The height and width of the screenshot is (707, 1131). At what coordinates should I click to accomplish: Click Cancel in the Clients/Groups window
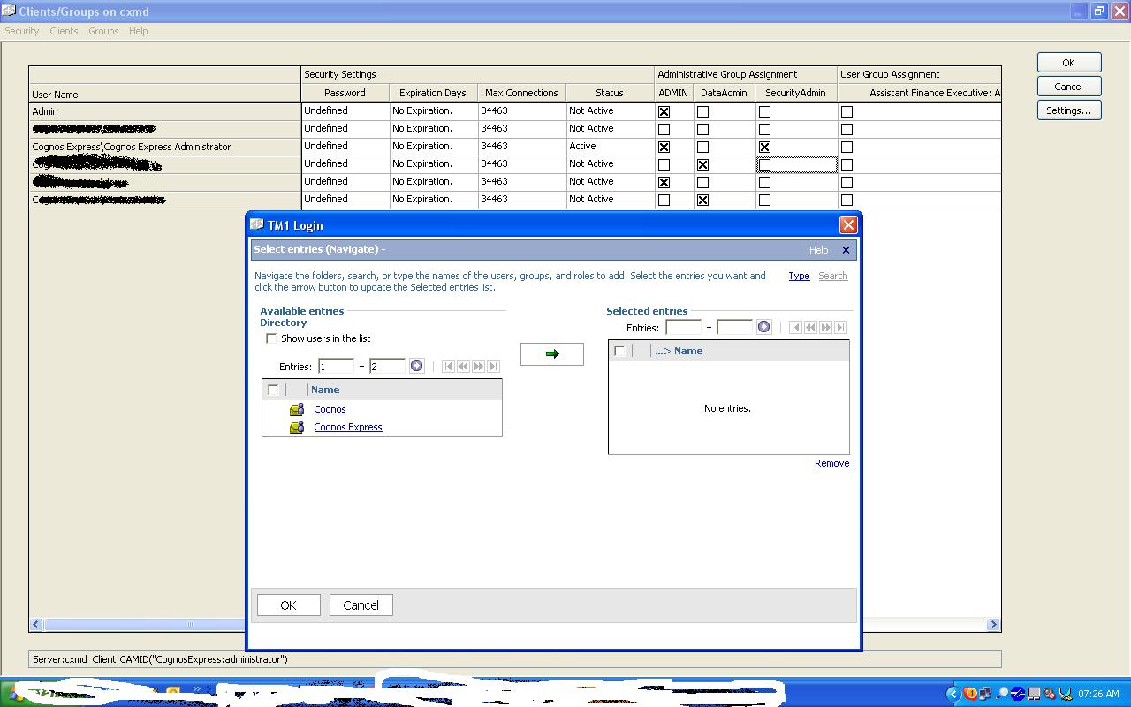click(x=1068, y=87)
